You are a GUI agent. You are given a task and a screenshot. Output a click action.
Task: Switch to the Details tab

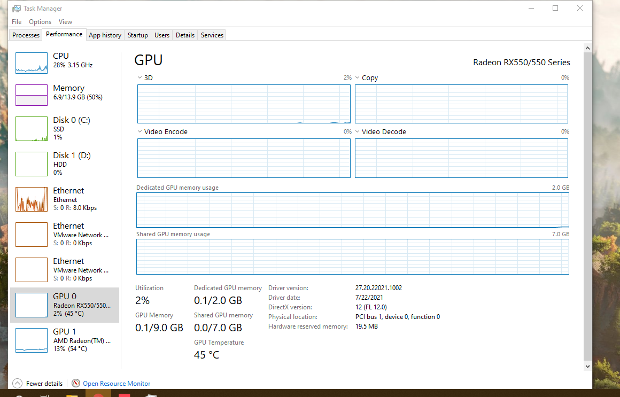tap(185, 35)
